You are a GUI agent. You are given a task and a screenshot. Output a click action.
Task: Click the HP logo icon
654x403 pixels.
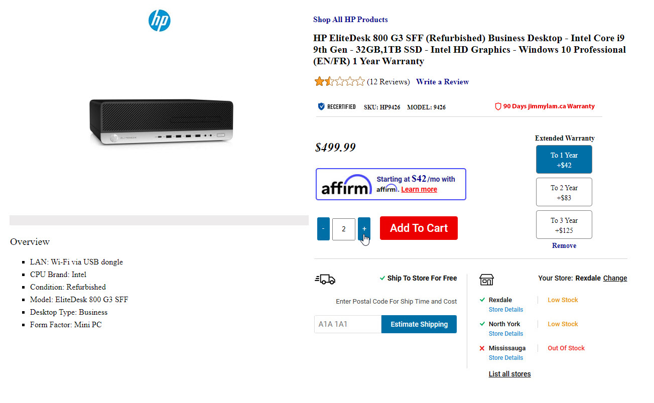pyautogui.click(x=159, y=21)
